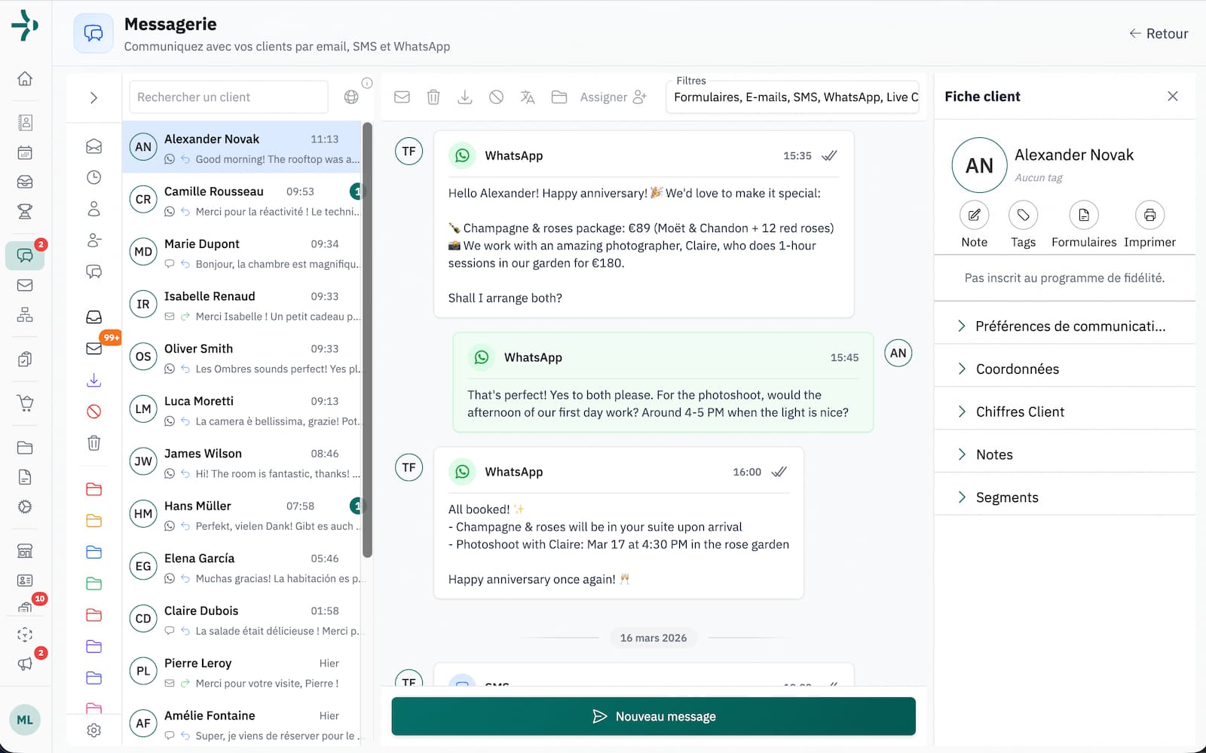Click the move to folder icon
The width and height of the screenshot is (1206, 753).
(x=559, y=97)
